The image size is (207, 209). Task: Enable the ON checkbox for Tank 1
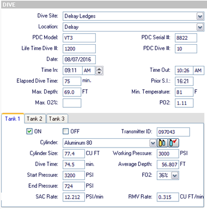29,131
